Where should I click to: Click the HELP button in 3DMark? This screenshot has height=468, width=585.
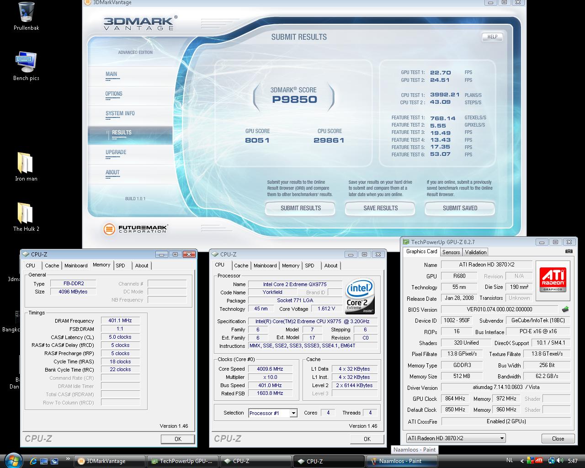492,37
